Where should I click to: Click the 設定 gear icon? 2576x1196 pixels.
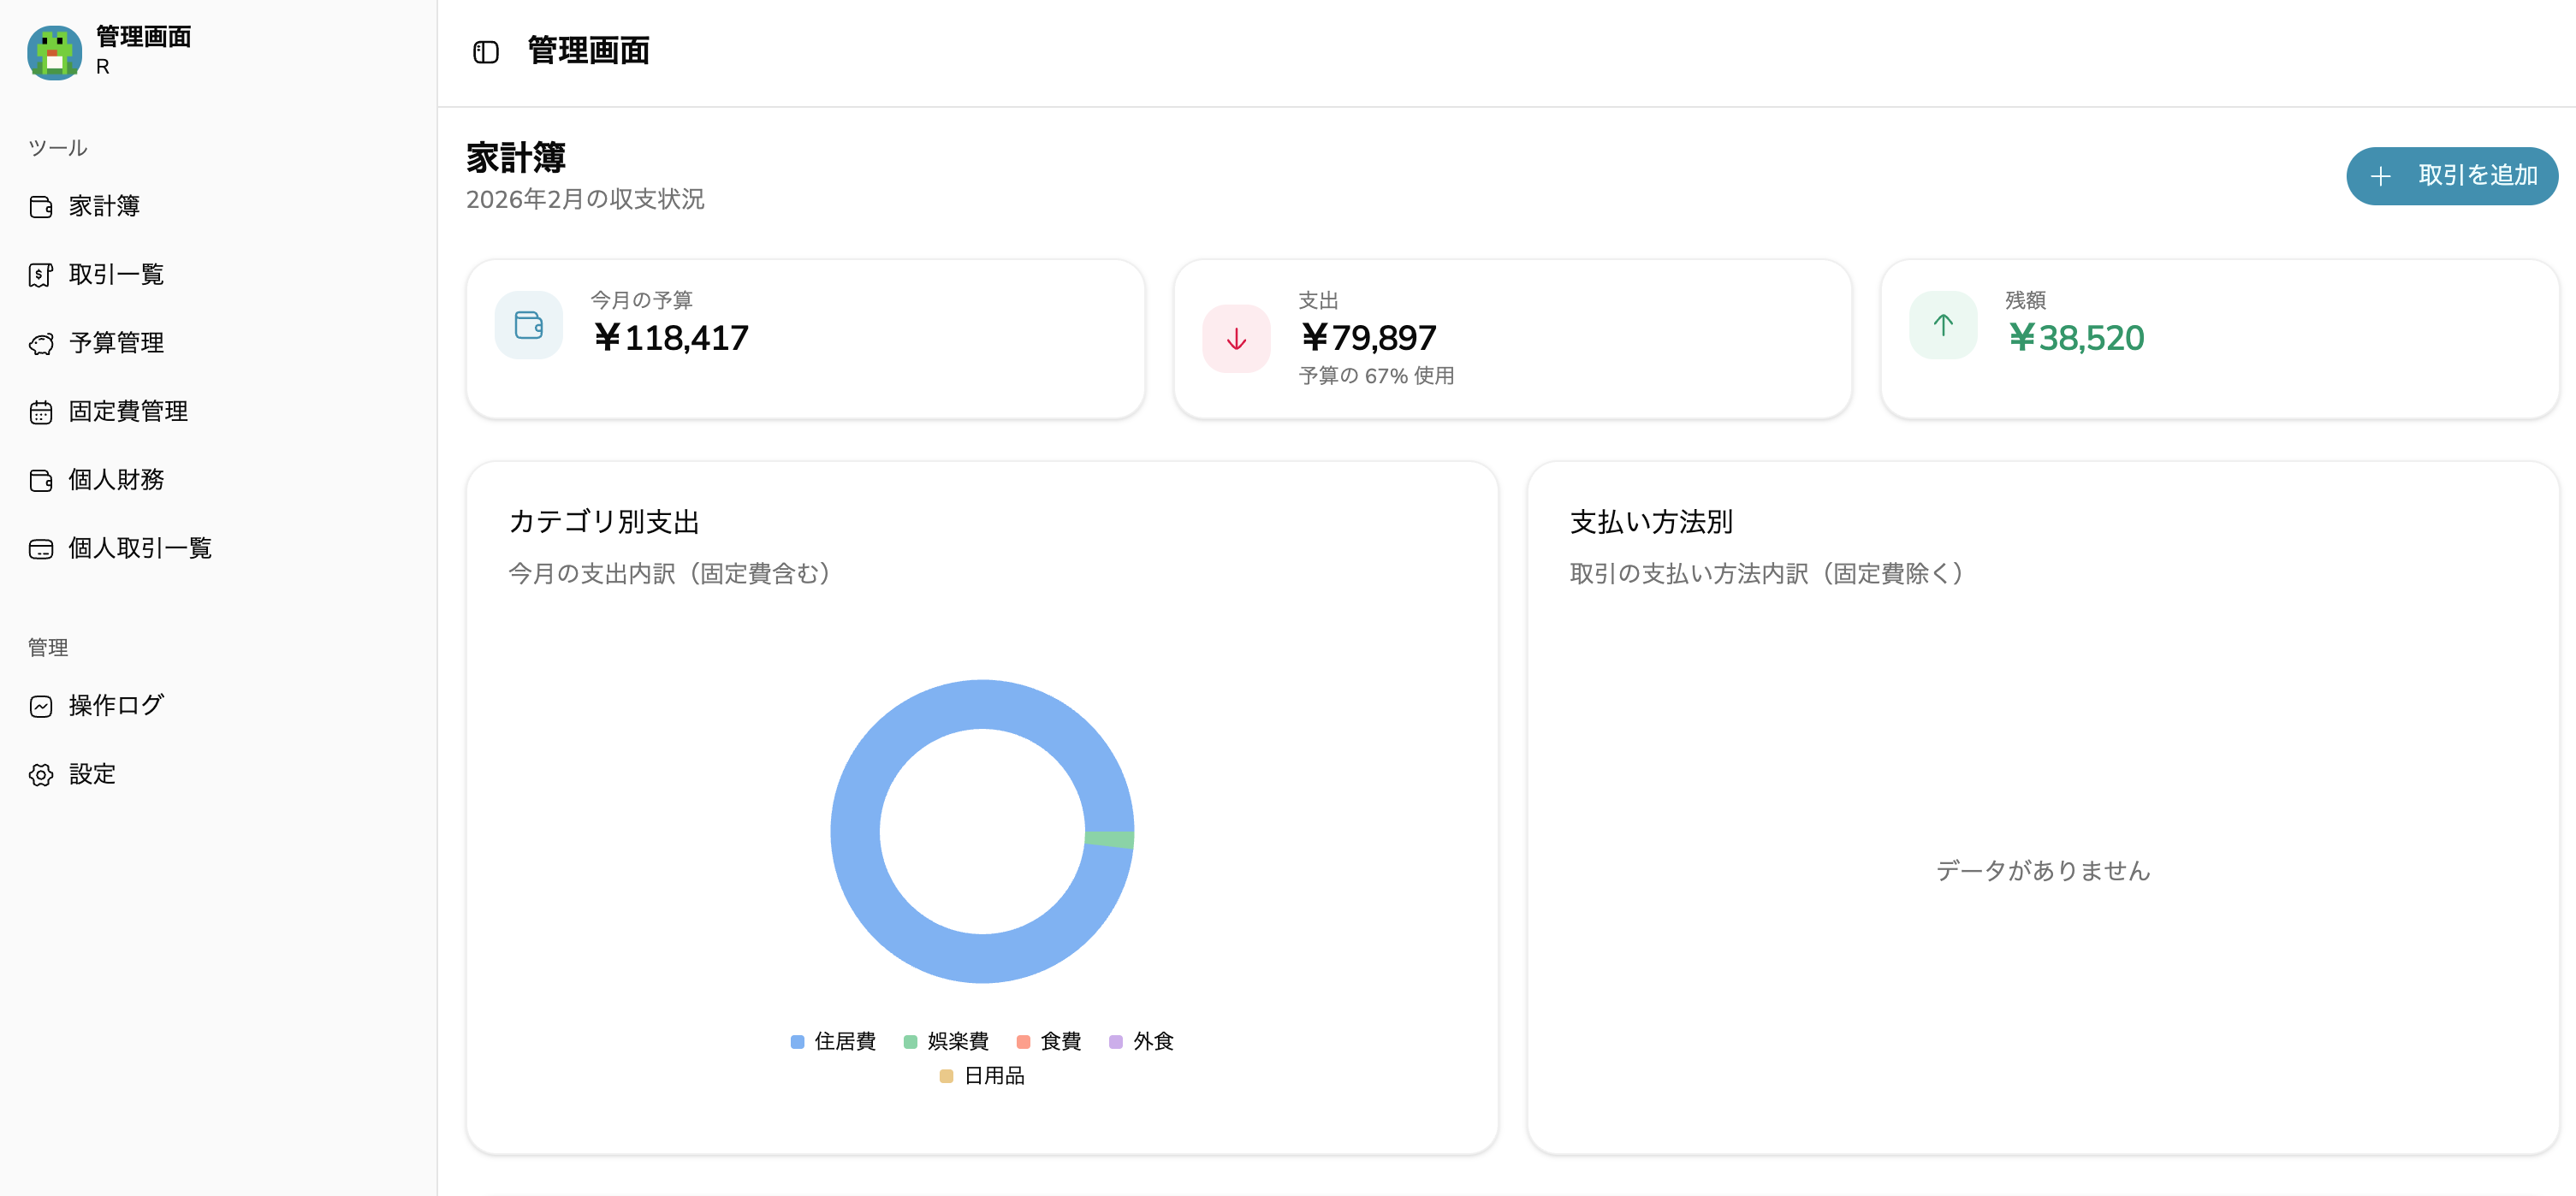[41, 775]
